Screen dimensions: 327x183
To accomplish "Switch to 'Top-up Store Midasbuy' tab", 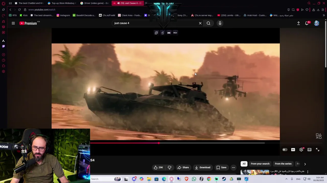I will pyautogui.click(x=62, y=3).
